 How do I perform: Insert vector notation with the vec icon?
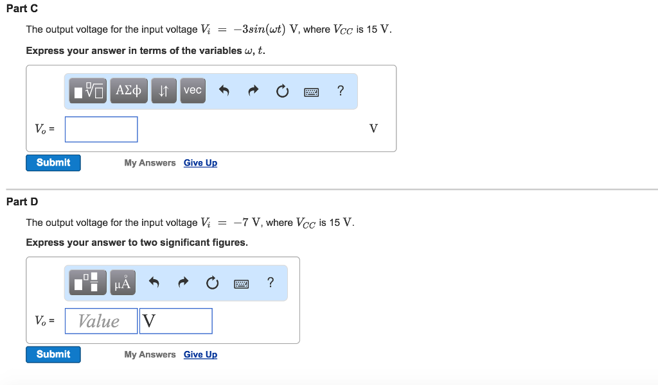coord(192,90)
